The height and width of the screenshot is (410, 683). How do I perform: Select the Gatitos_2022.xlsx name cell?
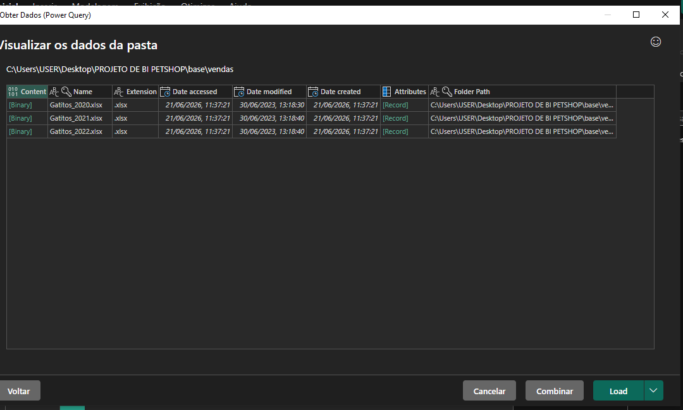click(x=80, y=131)
